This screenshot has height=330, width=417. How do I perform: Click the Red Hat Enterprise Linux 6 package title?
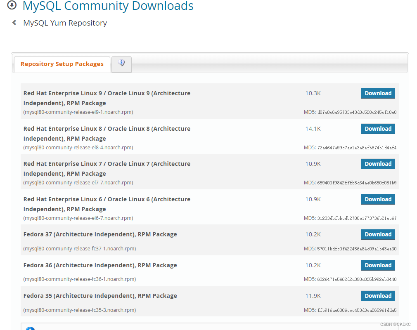[107, 204]
